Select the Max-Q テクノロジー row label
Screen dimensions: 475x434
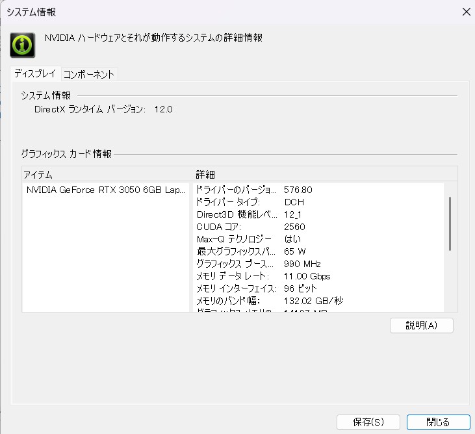click(234, 239)
